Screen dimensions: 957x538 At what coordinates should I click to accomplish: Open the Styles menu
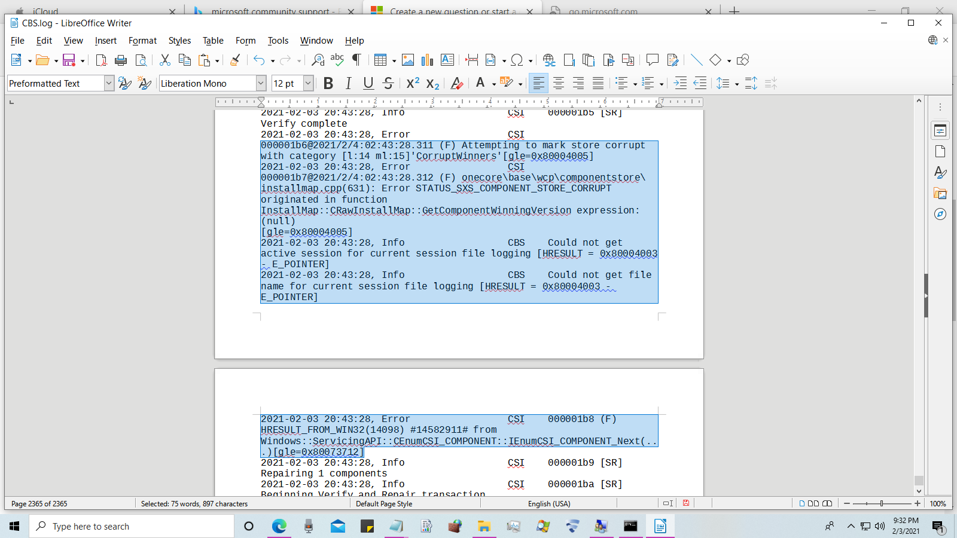point(179,41)
